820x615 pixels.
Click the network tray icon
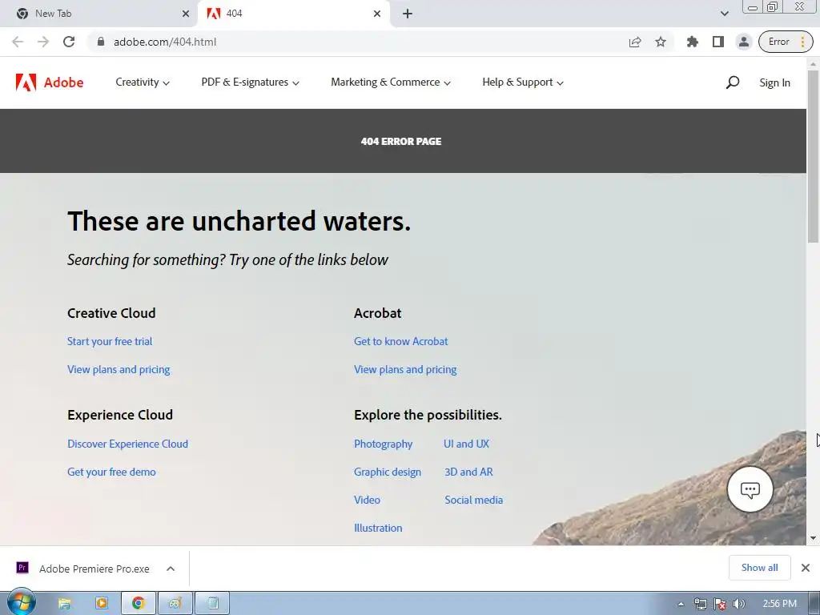point(700,604)
